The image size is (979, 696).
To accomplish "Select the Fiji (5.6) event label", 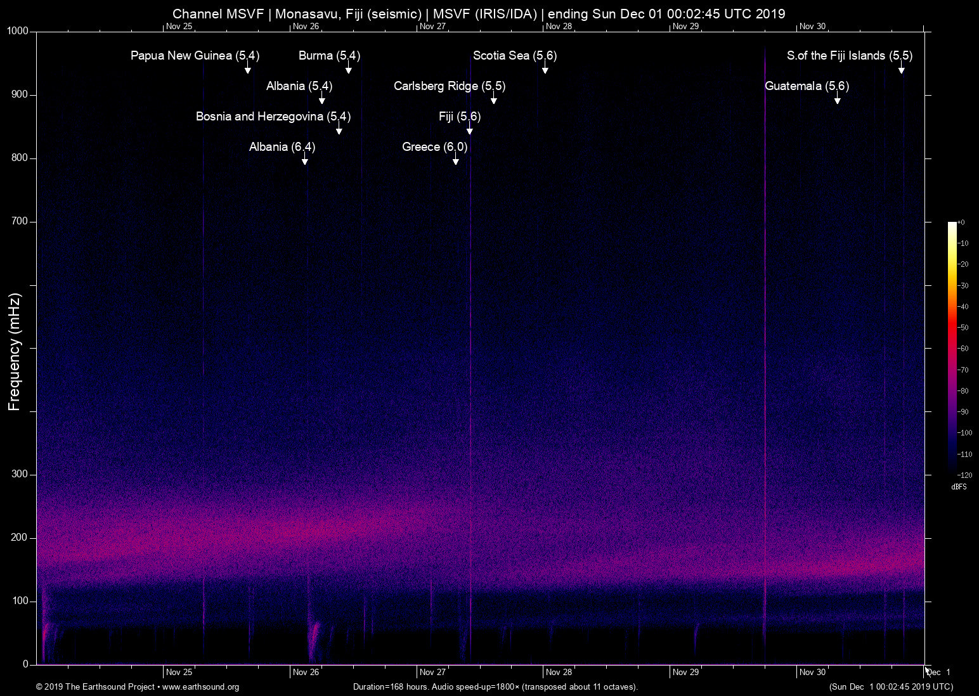I will [x=460, y=117].
